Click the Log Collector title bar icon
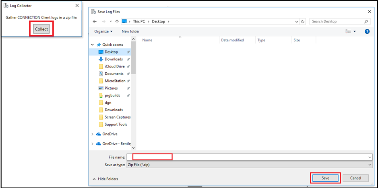The image size is (378, 188). tap(6, 6)
